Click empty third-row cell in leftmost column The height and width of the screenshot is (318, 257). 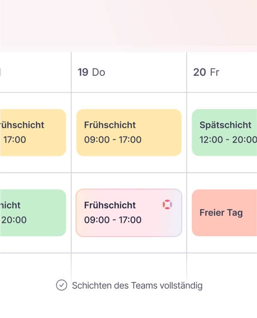coord(34,265)
